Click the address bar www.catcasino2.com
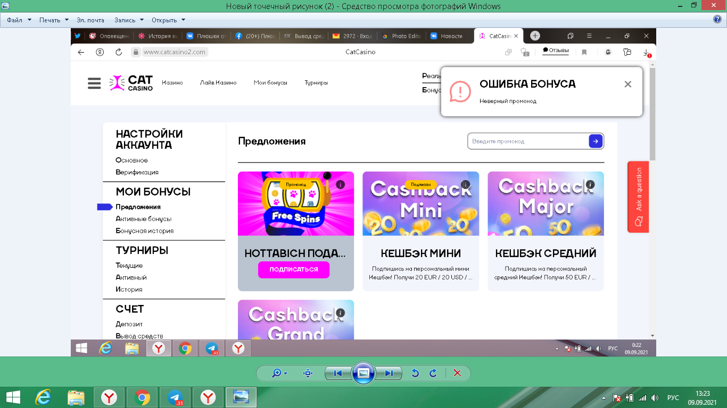This screenshot has width=727, height=408. pos(175,52)
